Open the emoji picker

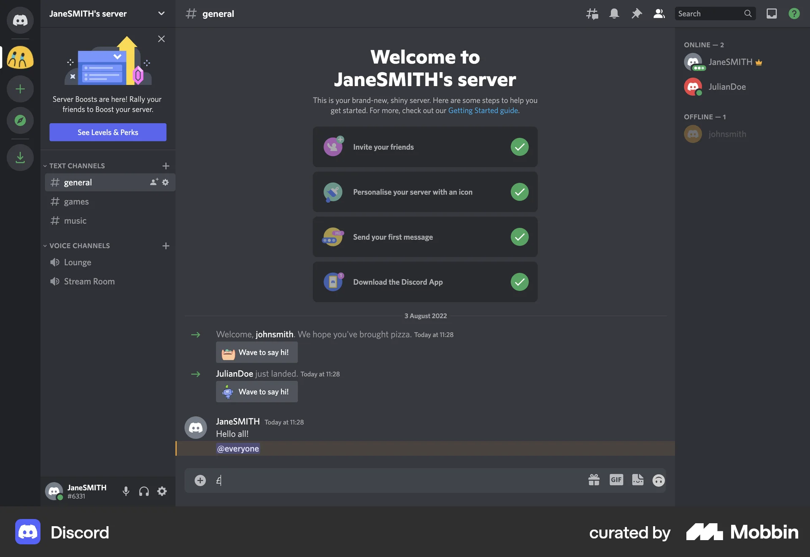pos(659,480)
